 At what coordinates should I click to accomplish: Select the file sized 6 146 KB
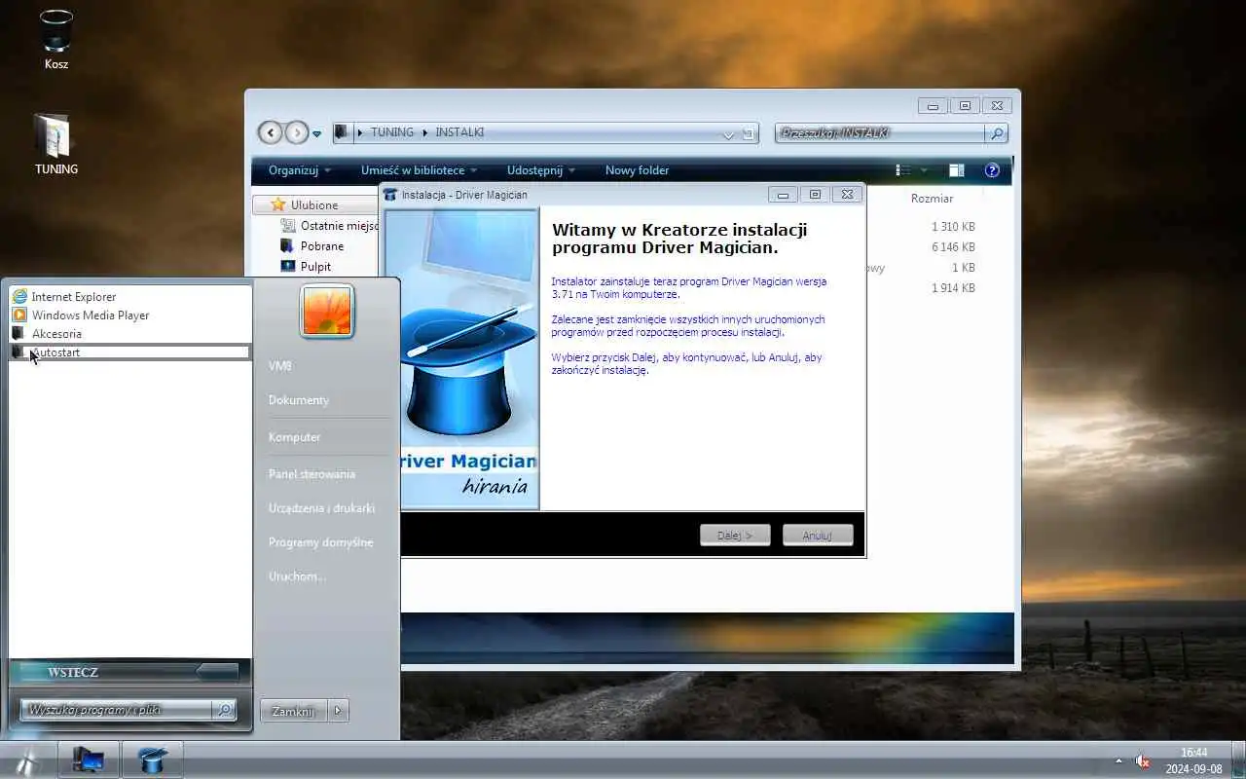[952, 247]
